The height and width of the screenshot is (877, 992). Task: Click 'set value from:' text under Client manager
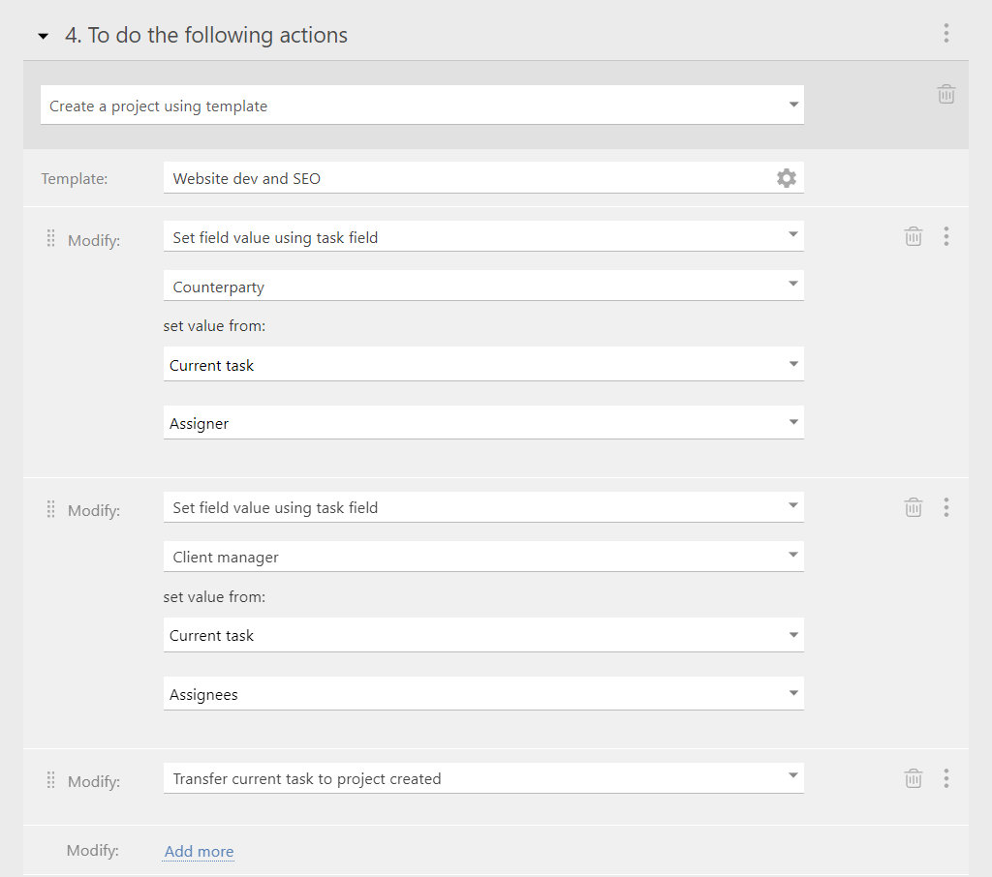(x=214, y=597)
